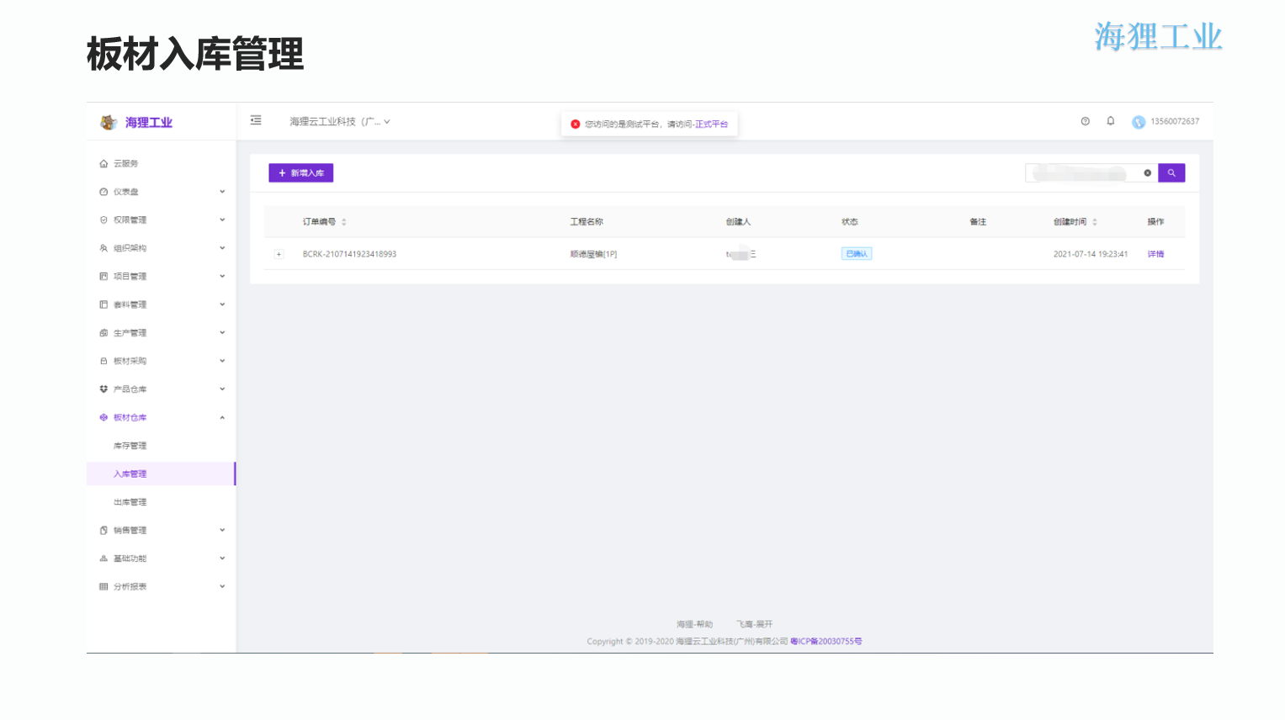Expand the 生产管理 menu chevron
Image resolution: width=1285 pixels, height=720 pixels.
point(222,333)
